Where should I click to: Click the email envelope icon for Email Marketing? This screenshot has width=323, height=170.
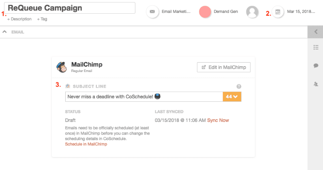pyautogui.click(x=152, y=11)
